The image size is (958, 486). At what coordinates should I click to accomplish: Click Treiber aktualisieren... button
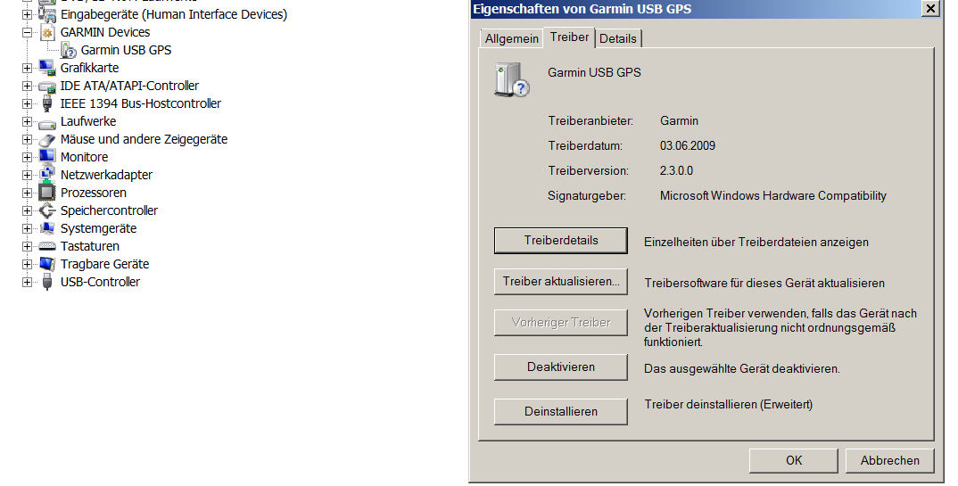(x=561, y=282)
